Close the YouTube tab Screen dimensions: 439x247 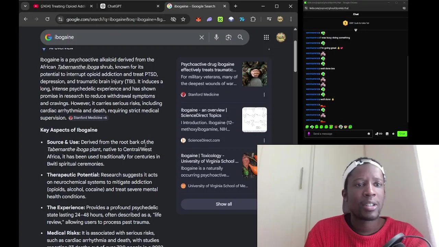[91, 6]
